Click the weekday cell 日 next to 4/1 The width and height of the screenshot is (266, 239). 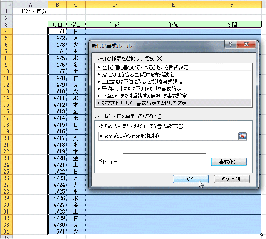pos(76,31)
